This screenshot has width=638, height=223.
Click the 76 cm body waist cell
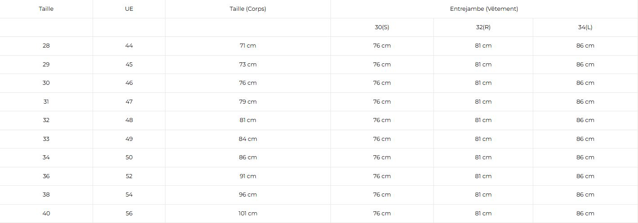click(x=248, y=83)
